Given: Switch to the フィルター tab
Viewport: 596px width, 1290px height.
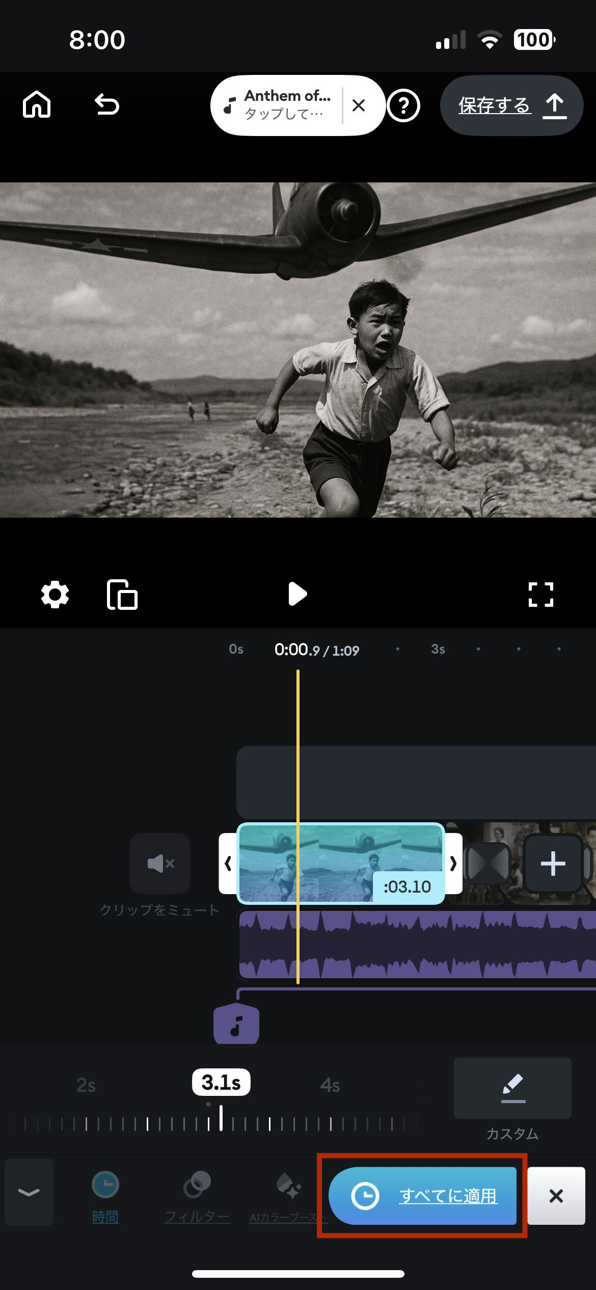Looking at the screenshot, I should point(197,1196).
